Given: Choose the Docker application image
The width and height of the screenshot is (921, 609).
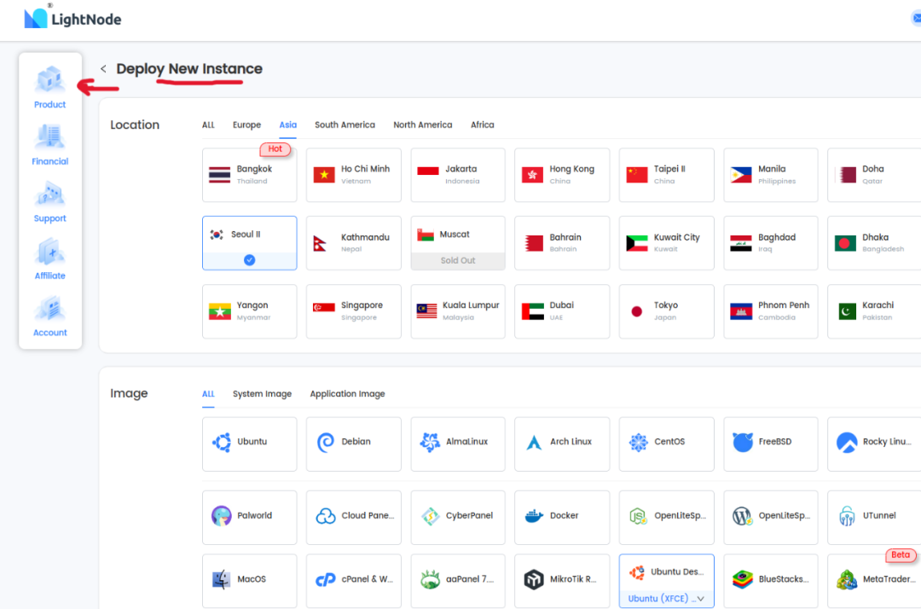Looking at the screenshot, I should [x=561, y=517].
